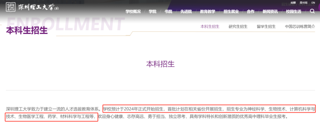Open the 教育教学 menu
This screenshot has height=127, width=320.
pyautogui.click(x=207, y=12)
